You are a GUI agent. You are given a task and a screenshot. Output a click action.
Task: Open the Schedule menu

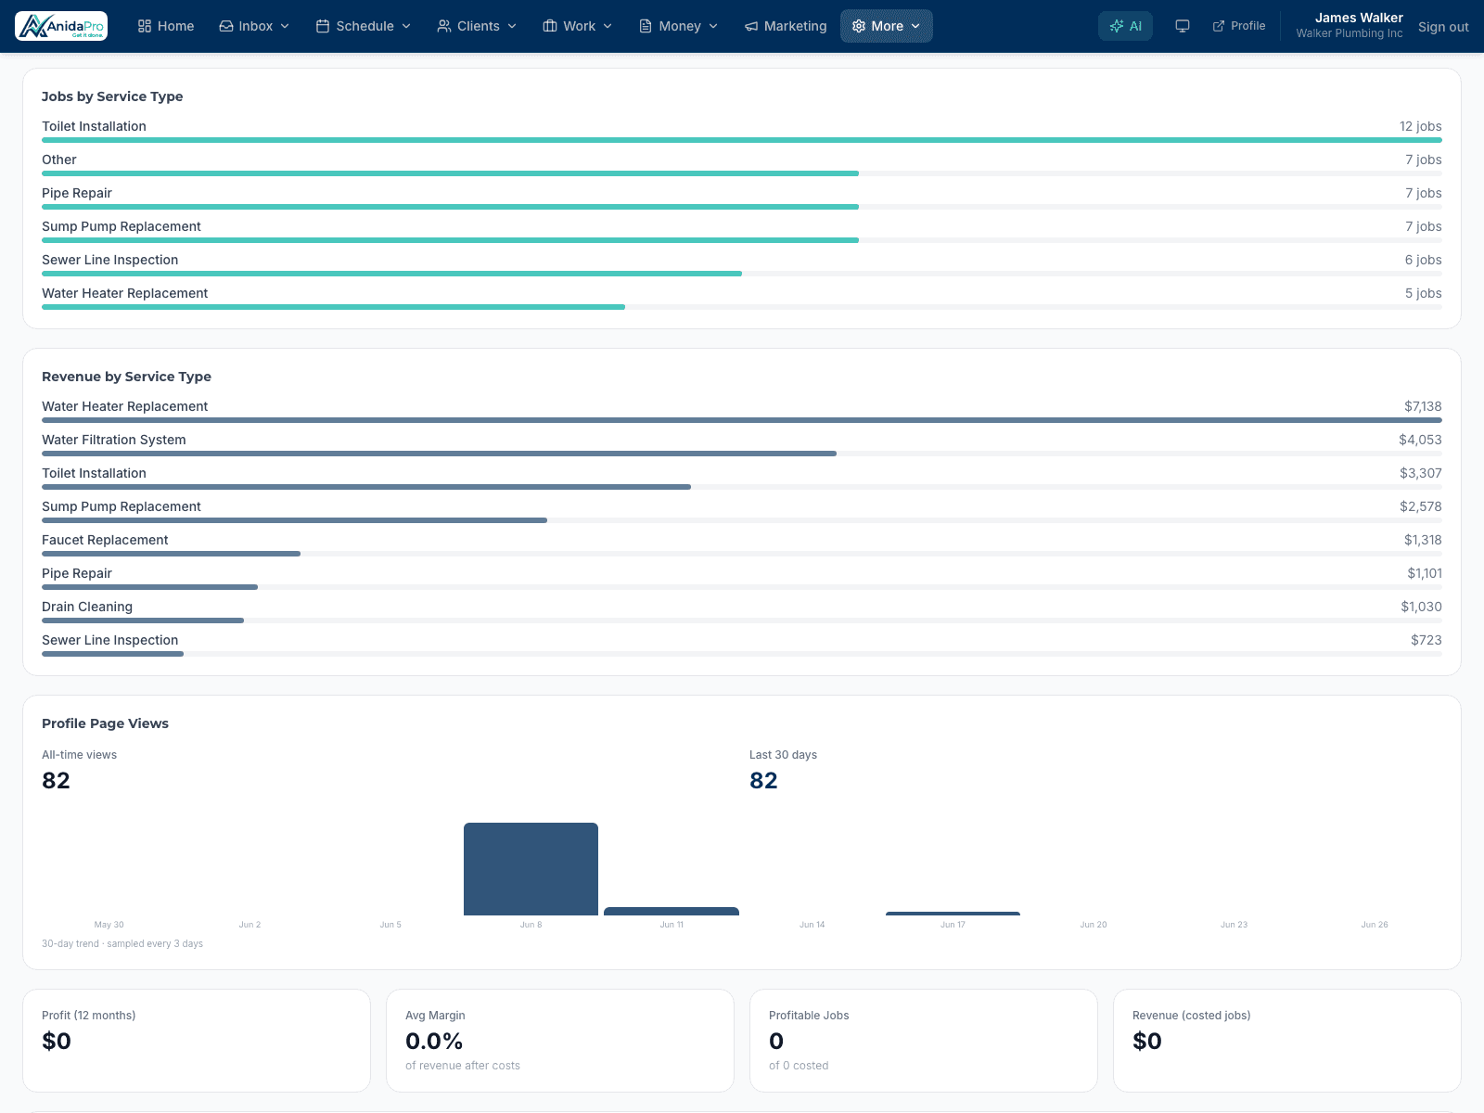click(364, 26)
